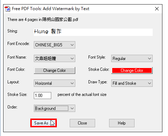Open the Font Encode dropdown
Image resolution: width=168 pixels, height=136 pixels.
coord(54,45)
